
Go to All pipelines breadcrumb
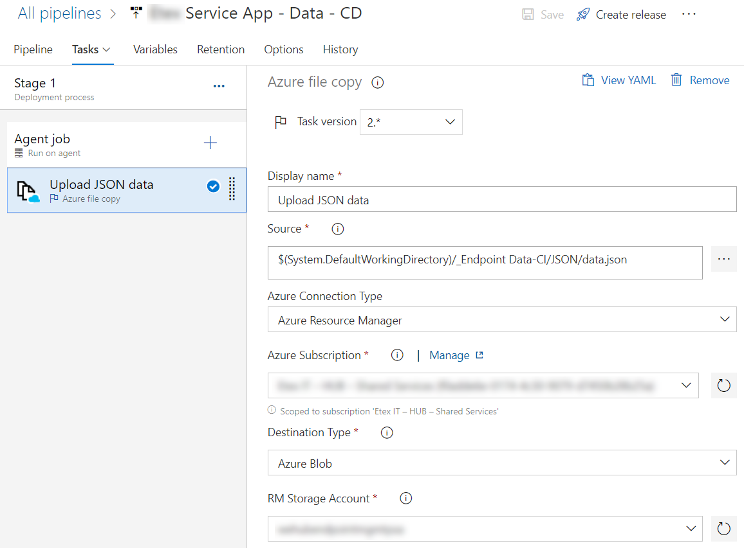point(59,13)
